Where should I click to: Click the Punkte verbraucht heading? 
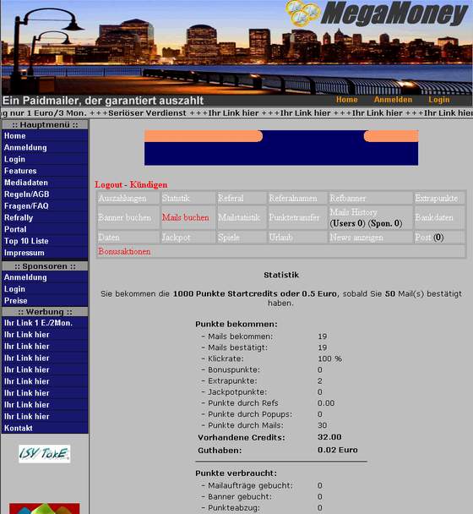[x=236, y=473]
